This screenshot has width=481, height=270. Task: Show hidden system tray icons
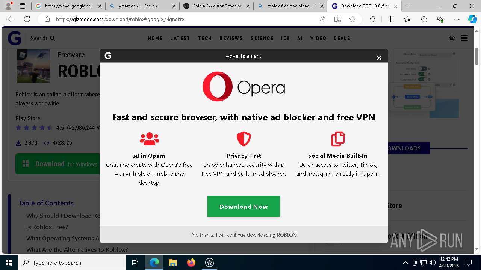(x=405, y=262)
